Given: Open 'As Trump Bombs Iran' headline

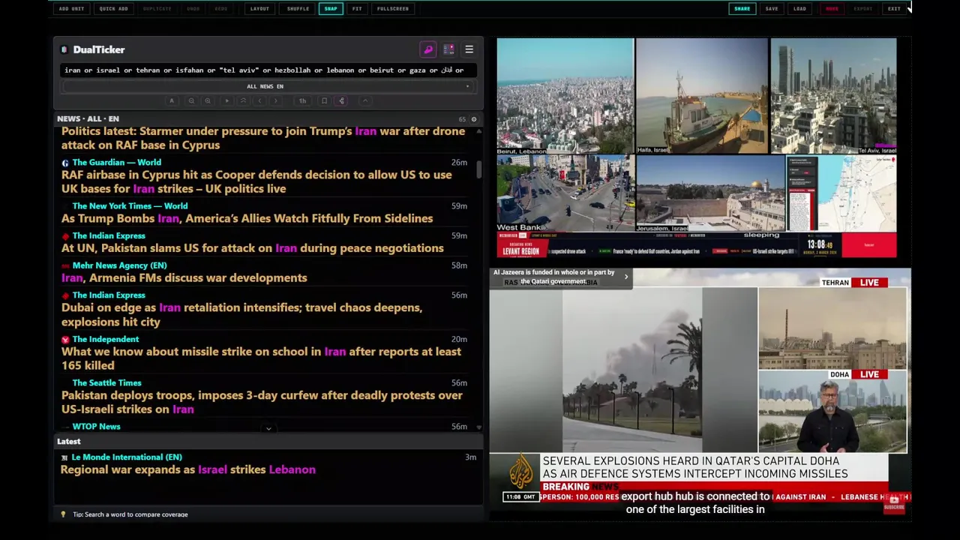Looking at the screenshot, I should pos(247,219).
